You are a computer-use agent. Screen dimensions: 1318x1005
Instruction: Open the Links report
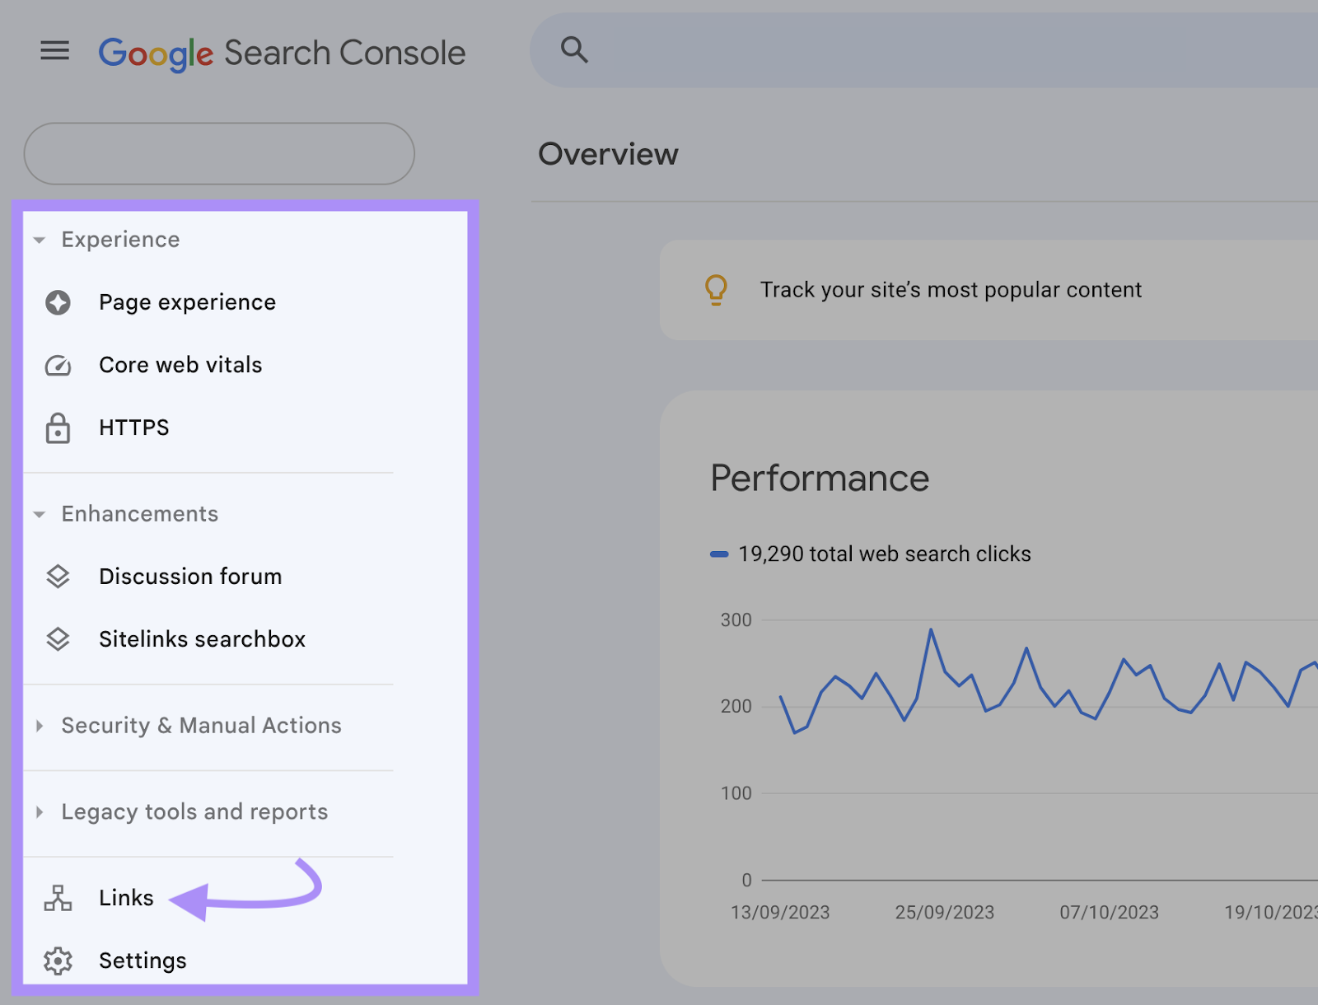click(126, 898)
